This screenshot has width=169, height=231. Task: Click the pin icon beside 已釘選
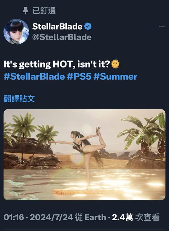pyautogui.click(x=26, y=11)
